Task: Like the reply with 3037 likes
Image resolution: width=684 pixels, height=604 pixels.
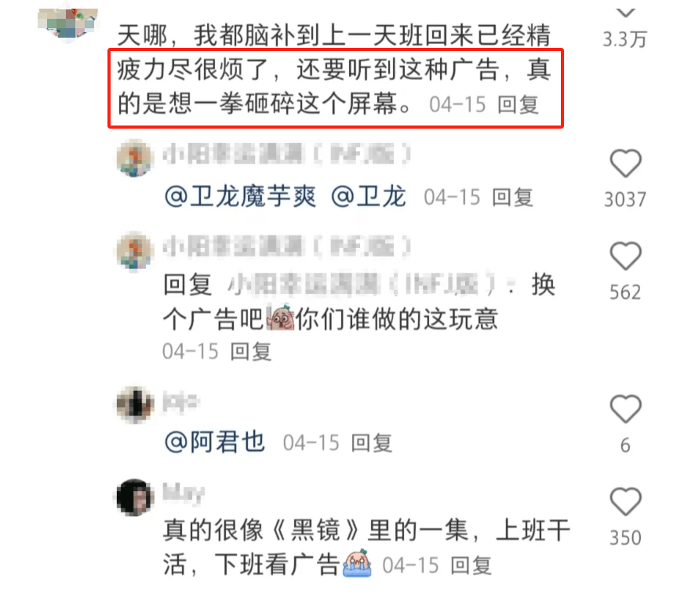Action: click(x=625, y=163)
